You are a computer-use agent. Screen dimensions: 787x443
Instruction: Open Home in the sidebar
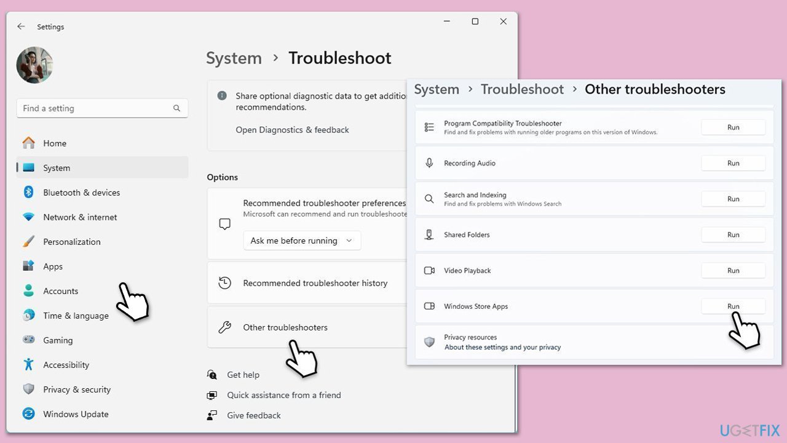pyautogui.click(x=102, y=143)
